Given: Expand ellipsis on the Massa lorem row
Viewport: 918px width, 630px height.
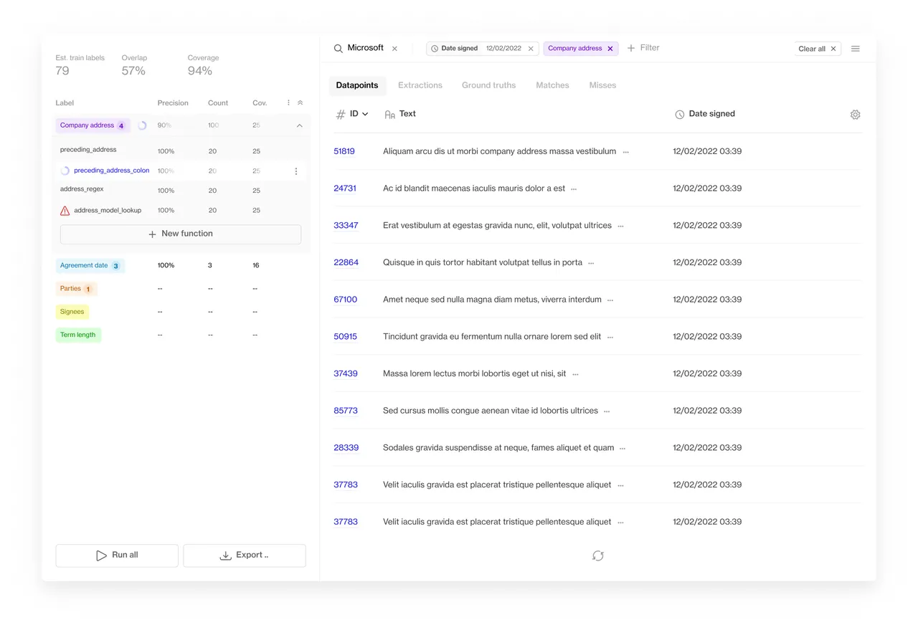Looking at the screenshot, I should (x=575, y=374).
